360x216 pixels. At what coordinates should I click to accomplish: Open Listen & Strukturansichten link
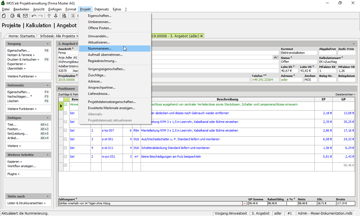coord(25,203)
